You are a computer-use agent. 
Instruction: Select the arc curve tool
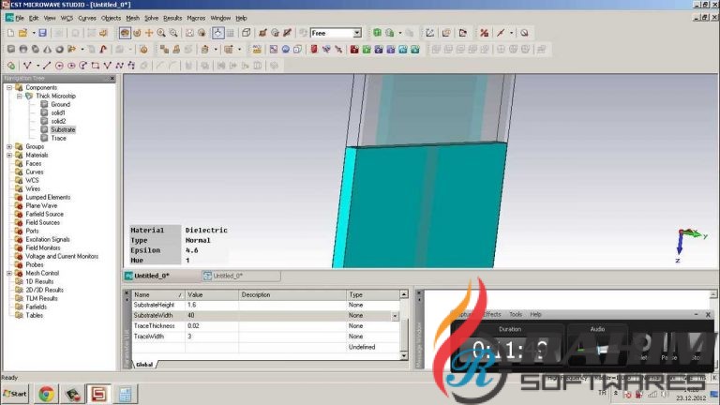click(x=83, y=66)
